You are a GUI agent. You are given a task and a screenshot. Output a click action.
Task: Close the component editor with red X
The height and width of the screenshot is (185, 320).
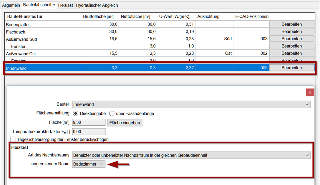click(x=309, y=92)
